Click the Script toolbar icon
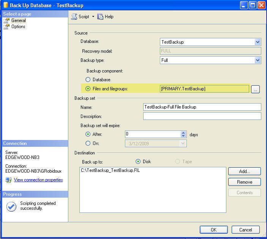Viewport: 267px width, 239px height. click(x=74, y=17)
